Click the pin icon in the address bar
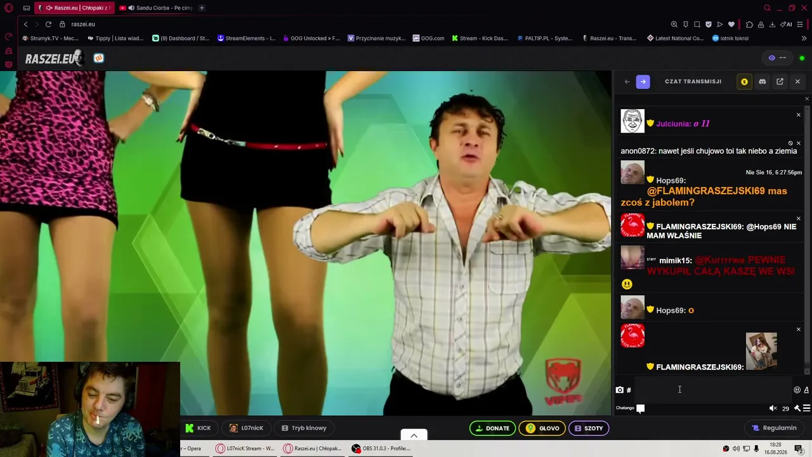Screen dimensions: 812x457 (x=685, y=24)
